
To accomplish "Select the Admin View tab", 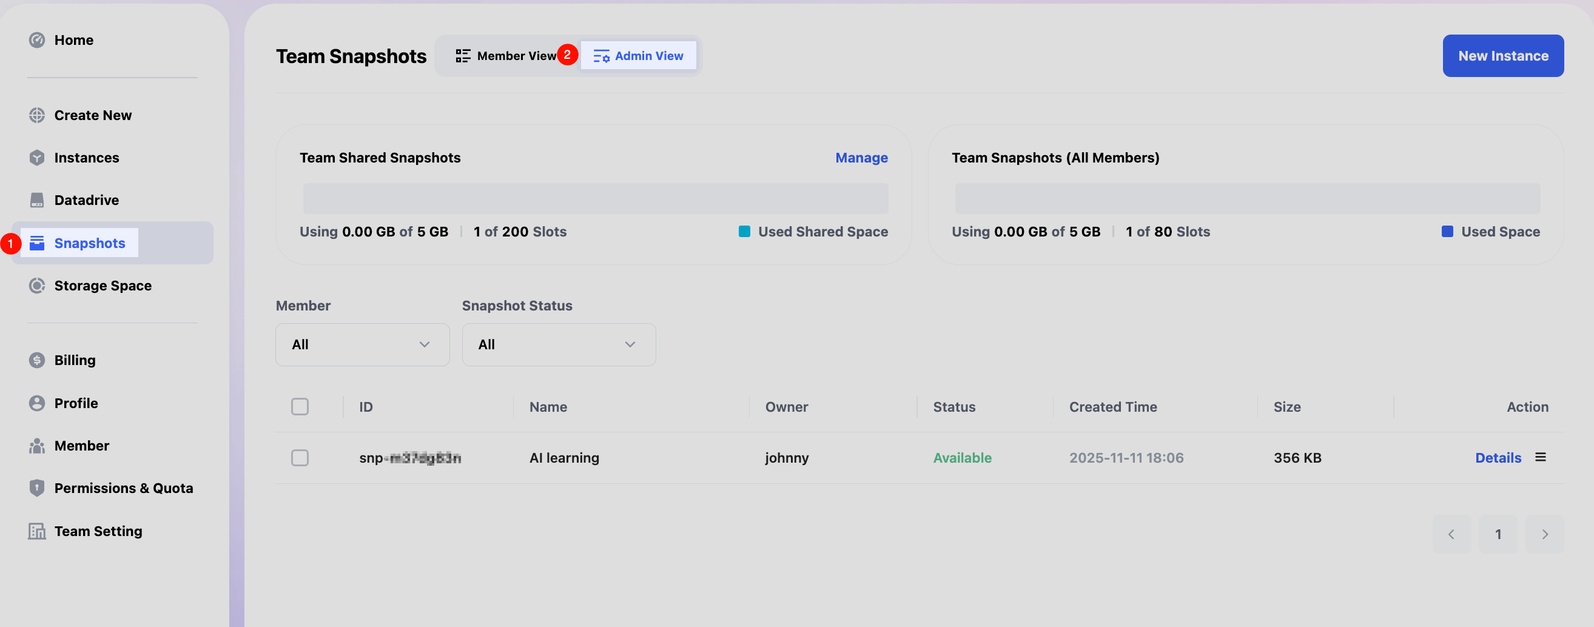I will (x=639, y=56).
